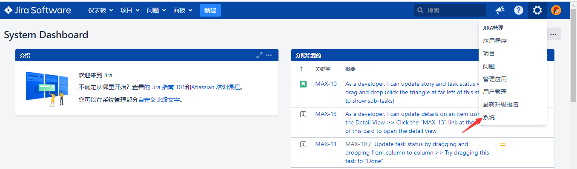Click the administration gear icon

[537, 10]
